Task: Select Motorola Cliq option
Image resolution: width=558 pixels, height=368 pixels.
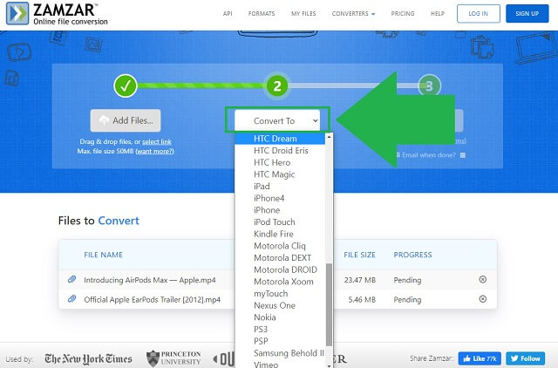Action: coord(280,246)
